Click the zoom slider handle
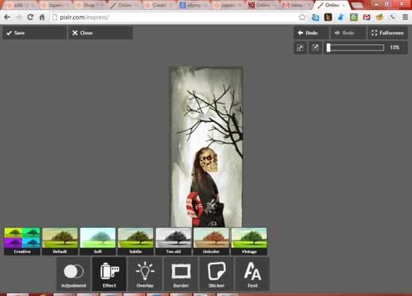The height and width of the screenshot is (296, 412). pyautogui.click(x=328, y=48)
